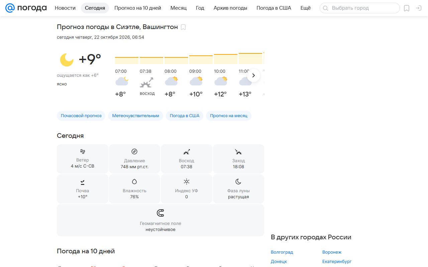Viewport: 428px width, 267px height.
Task: Select the Сегодня tab
Action: [95, 8]
